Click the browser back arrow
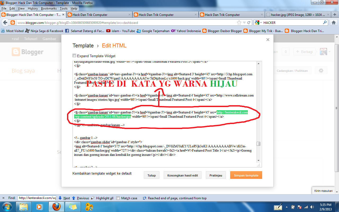 (5, 23)
